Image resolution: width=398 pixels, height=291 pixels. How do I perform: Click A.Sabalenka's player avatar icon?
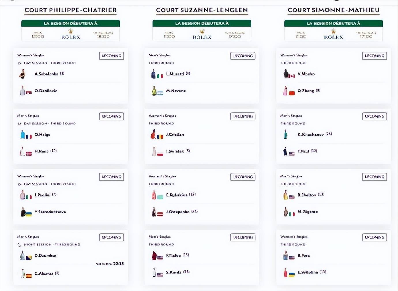(22, 74)
